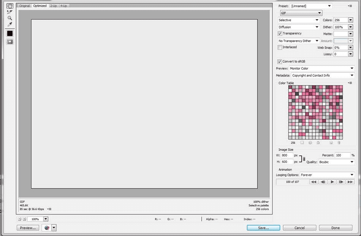Open the GIF file format dropdown

(x=301, y=13)
